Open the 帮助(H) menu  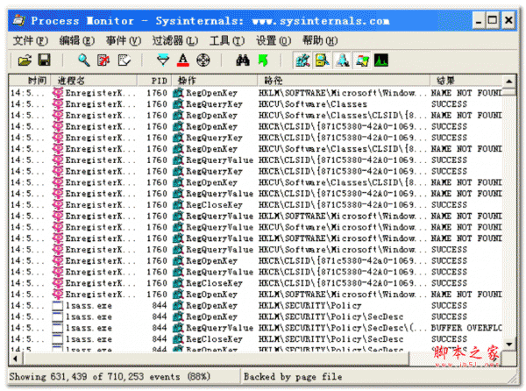320,40
